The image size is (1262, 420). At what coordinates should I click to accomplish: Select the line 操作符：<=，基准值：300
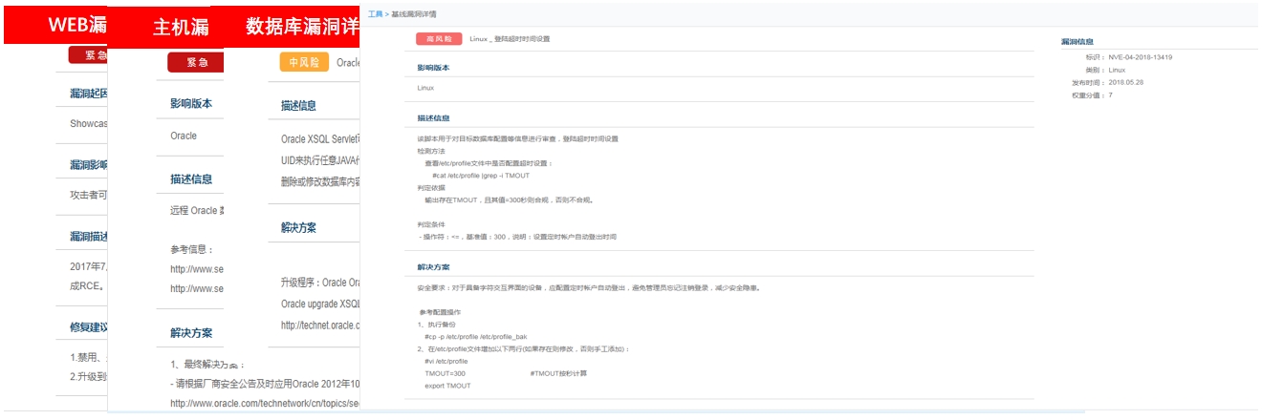pos(516,237)
